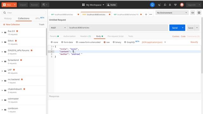Open the Trash link
Screen dimensions: 203x114
point(42,24)
